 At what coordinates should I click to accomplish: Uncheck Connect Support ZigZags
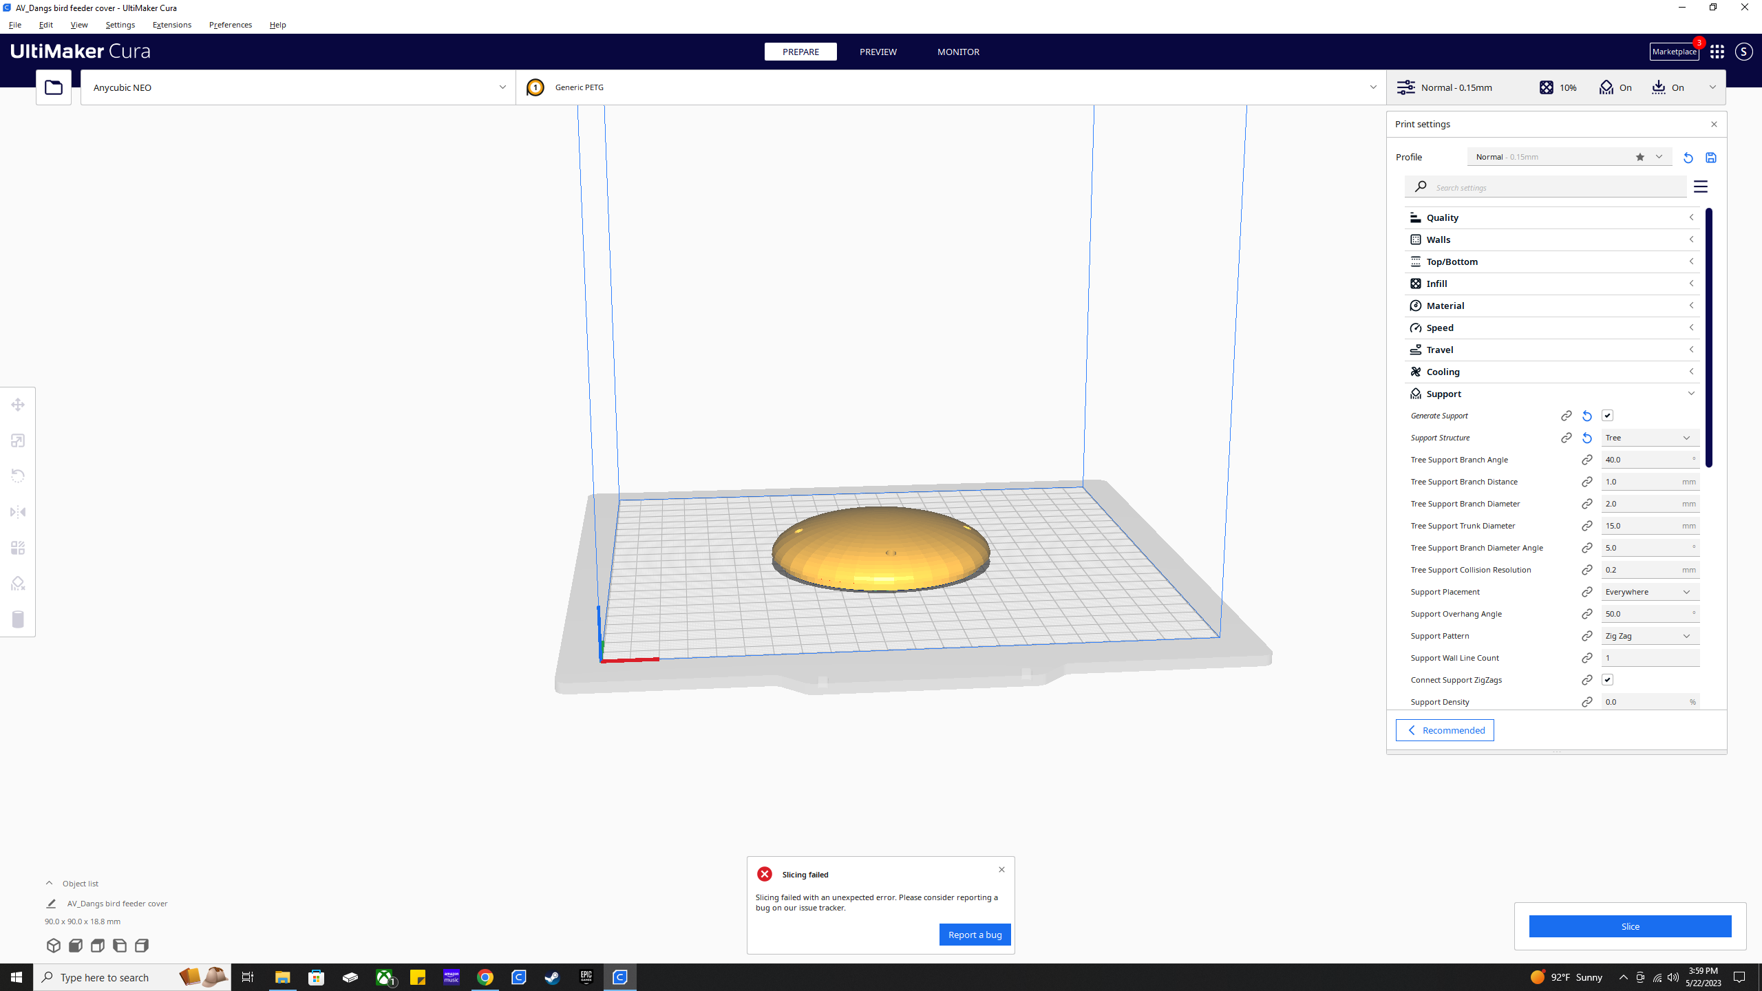1607,679
